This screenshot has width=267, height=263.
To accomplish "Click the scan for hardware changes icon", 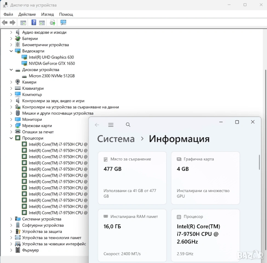I will [x=63, y=22].
